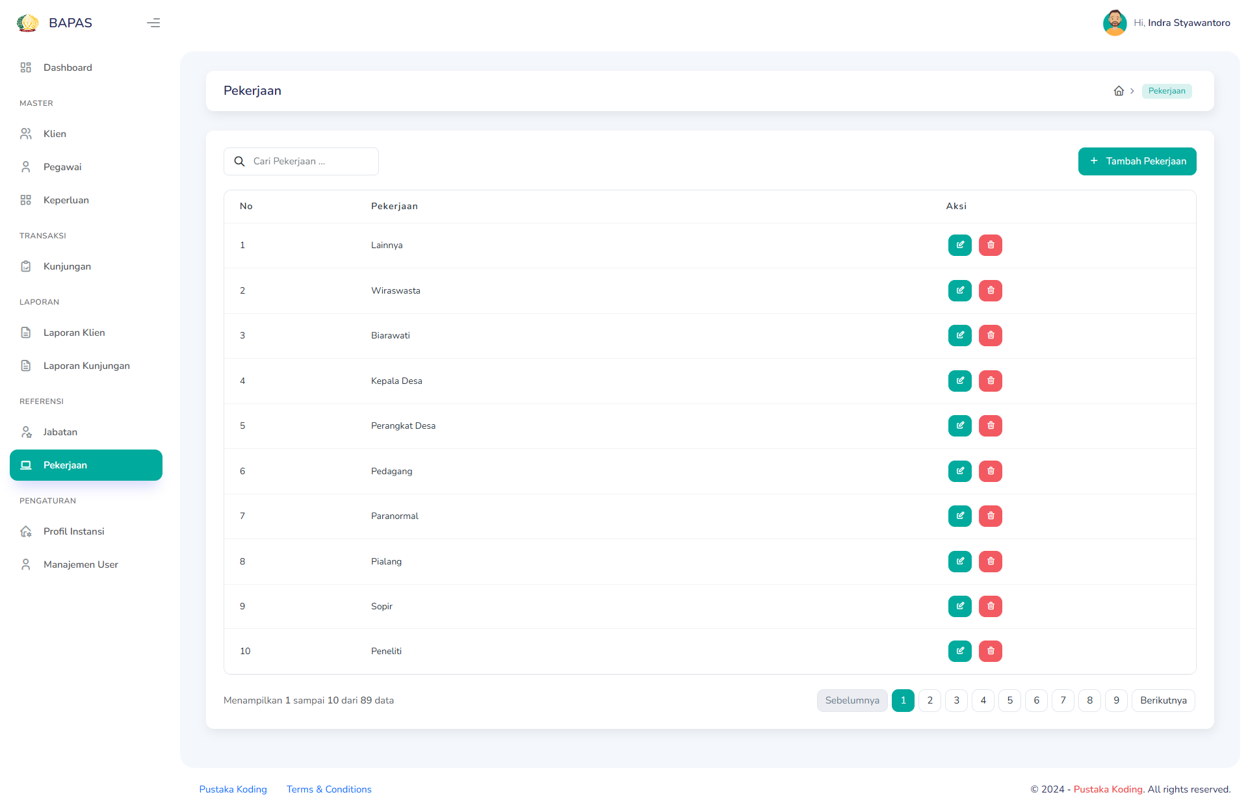Screen dimensions: 1248x812
Task: Remove Lainnya using its delete icon
Action: (x=990, y=245)
